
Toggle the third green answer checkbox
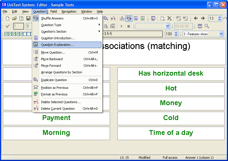[14, 34]
